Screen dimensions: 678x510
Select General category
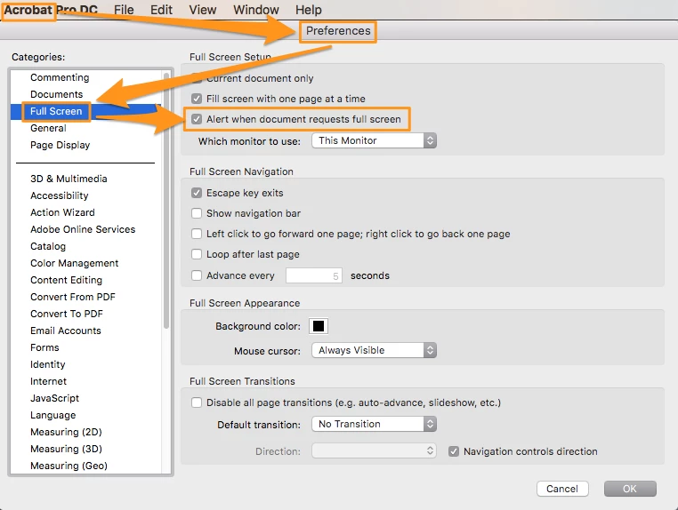point(48,128)
